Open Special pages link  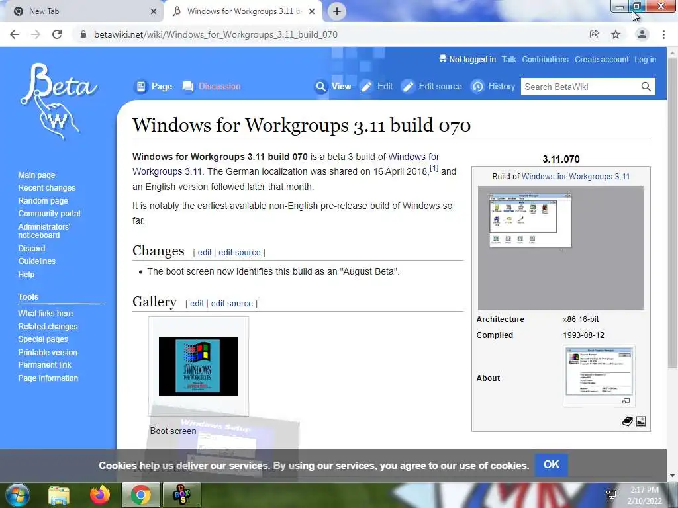43,339
